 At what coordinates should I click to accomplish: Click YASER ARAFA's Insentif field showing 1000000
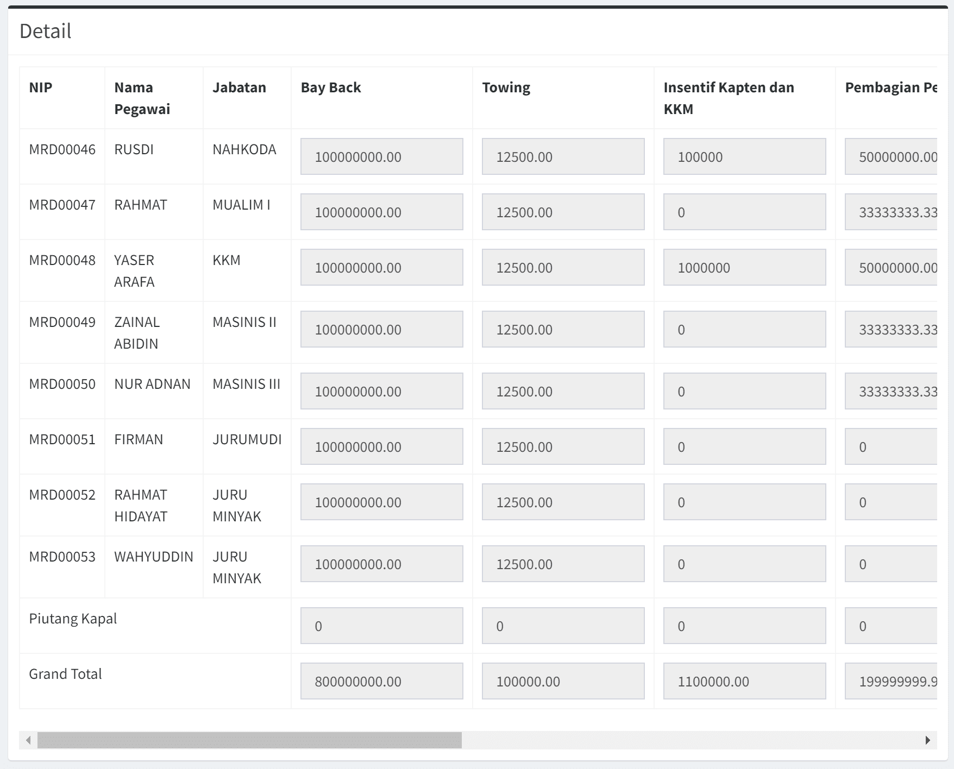point(744,268)
